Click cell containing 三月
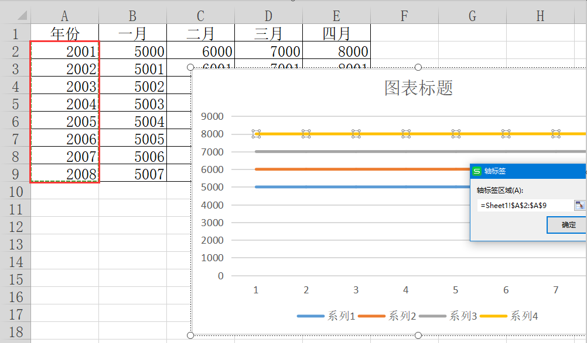Viewport: 587px width, 343px height. (268, 33)
